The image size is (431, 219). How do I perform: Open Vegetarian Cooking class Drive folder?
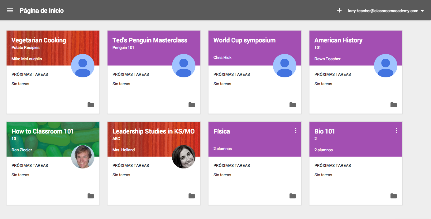[91, 105]
